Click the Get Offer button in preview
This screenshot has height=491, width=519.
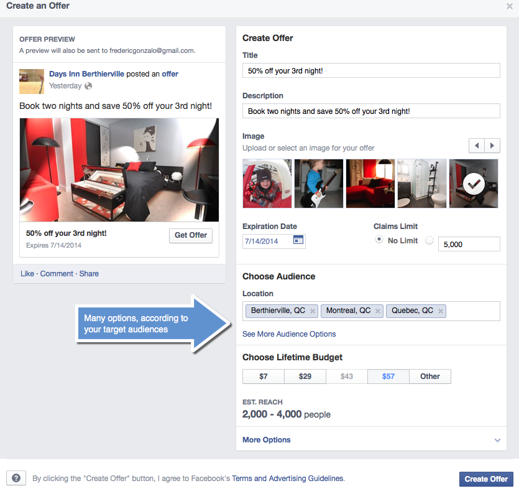click(191, 236)
